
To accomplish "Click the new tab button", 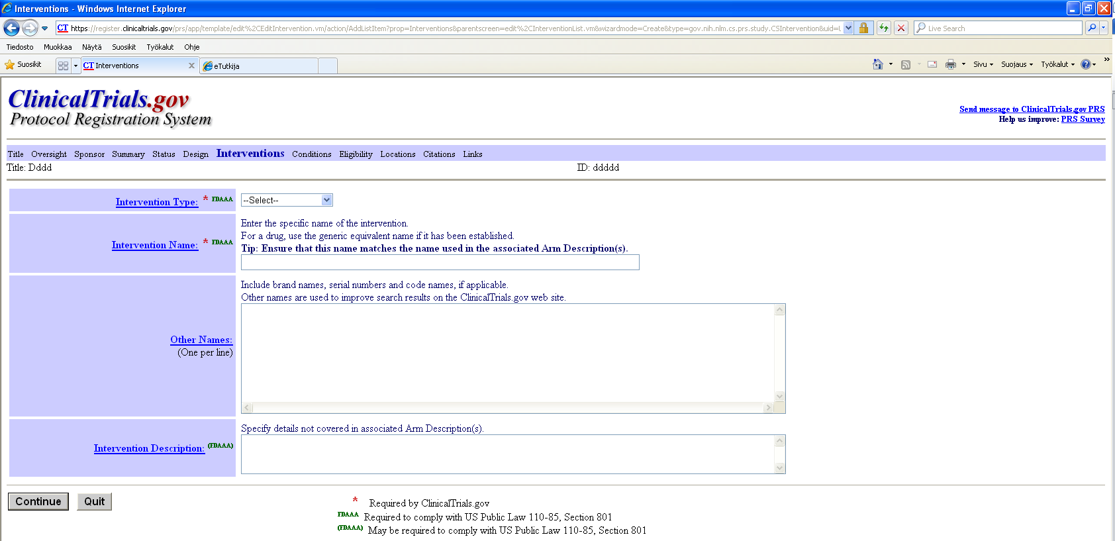I will (x=328, y=66).
